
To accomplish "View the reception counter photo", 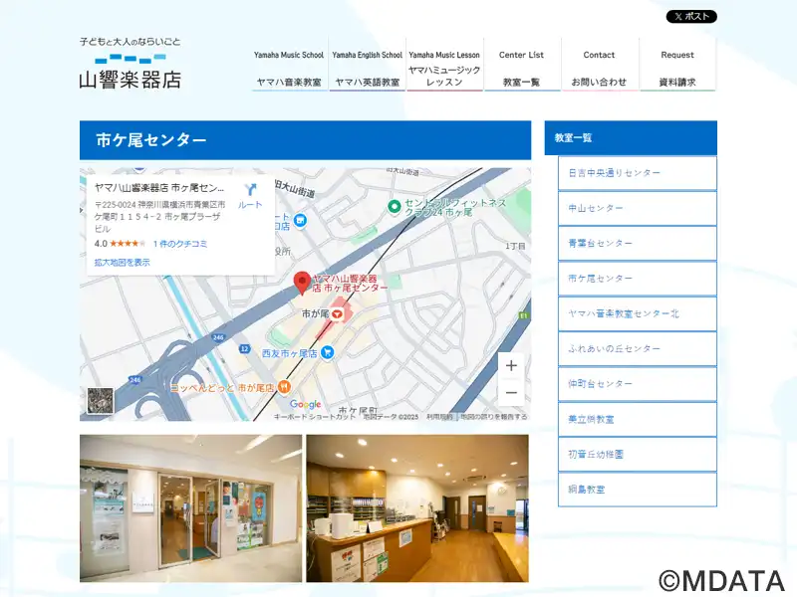I will 417,508.
